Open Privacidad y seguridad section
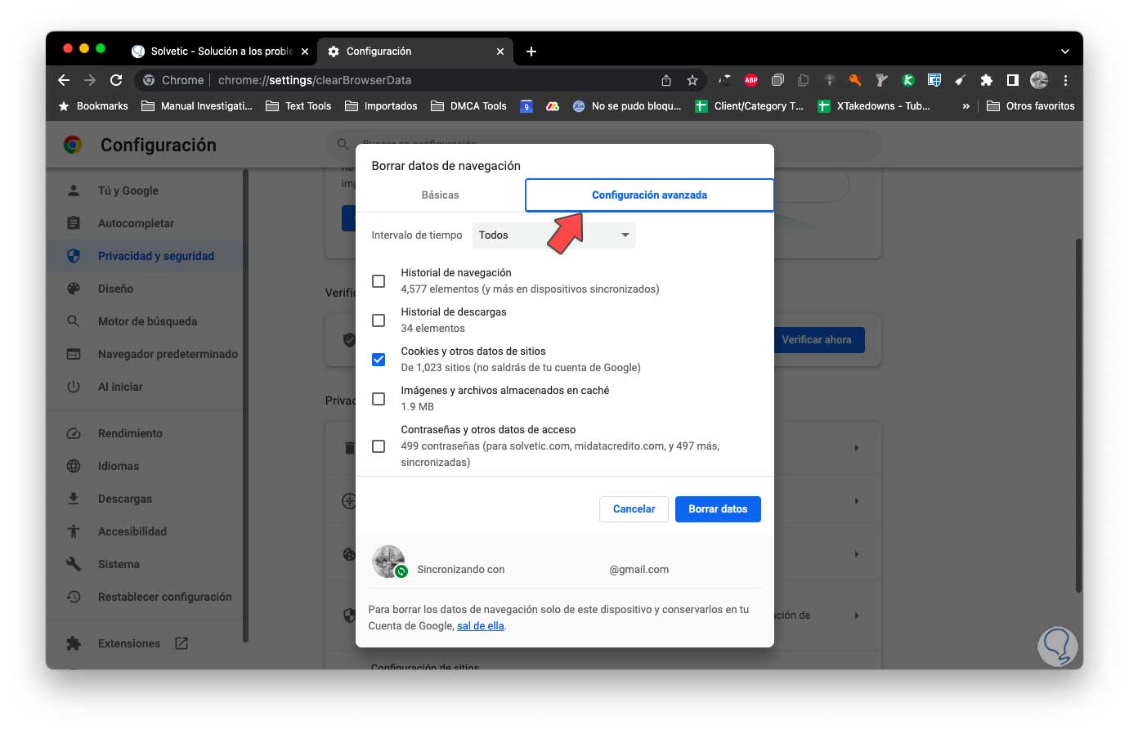Image resolution: width=1129 pixels, height=730 pixels. pyautogui.click(x=146, y=256)
